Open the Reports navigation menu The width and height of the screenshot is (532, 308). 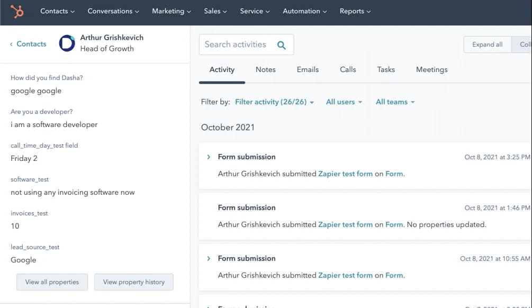[355, 11]
